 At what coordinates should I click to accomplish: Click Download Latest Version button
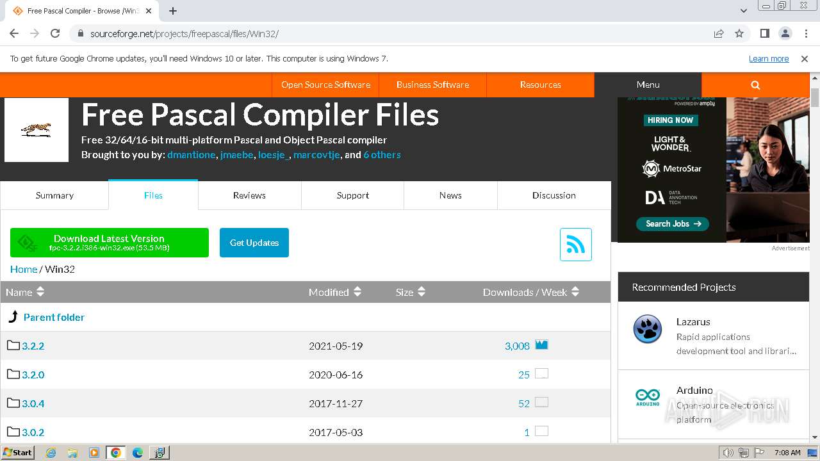(110, 243)
